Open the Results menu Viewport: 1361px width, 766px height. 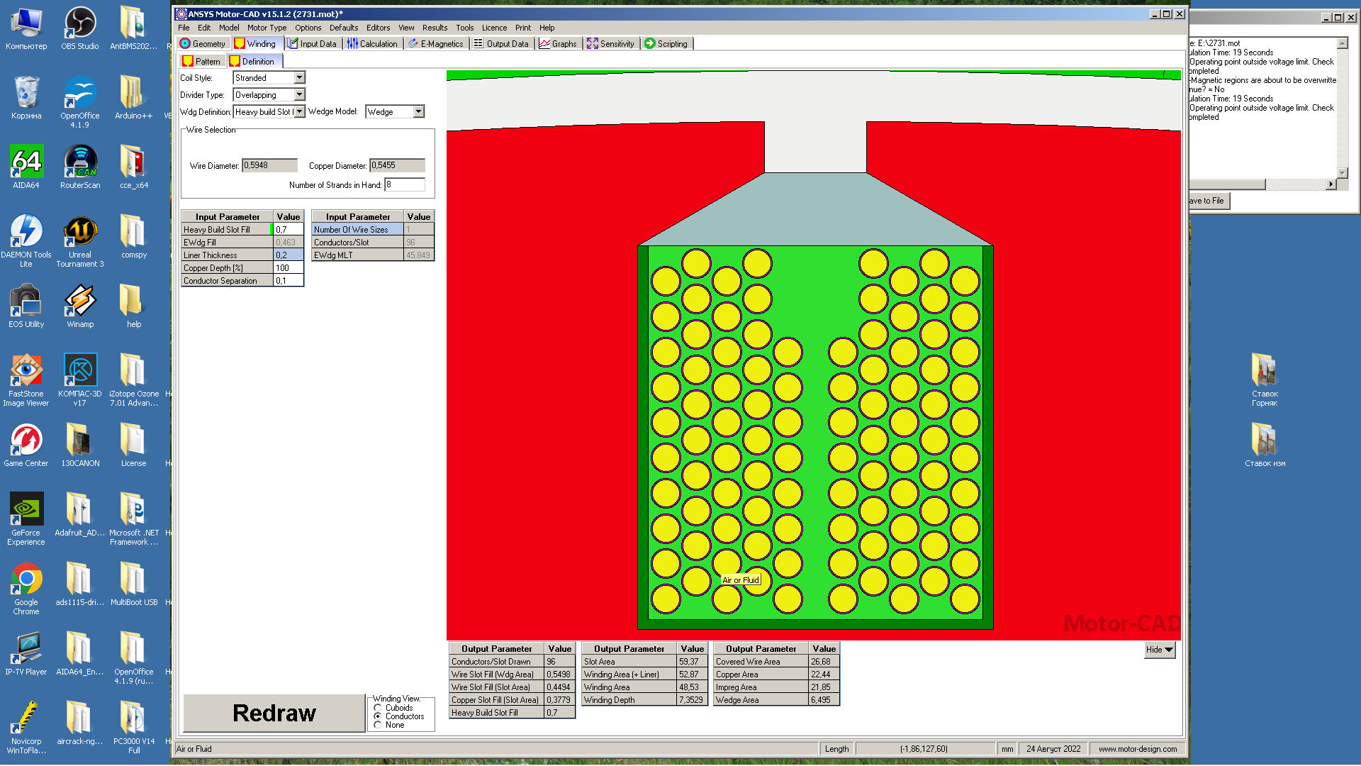coord(435,28)
